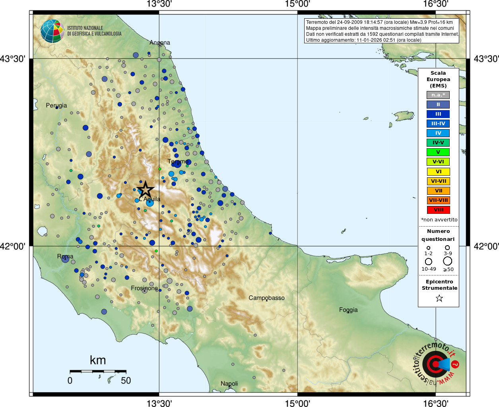The height and width of the screenshot is (407, 499).
Task: Select the red intensity VIII swatch
Action: pyautogui.click(x=438, y=210)
